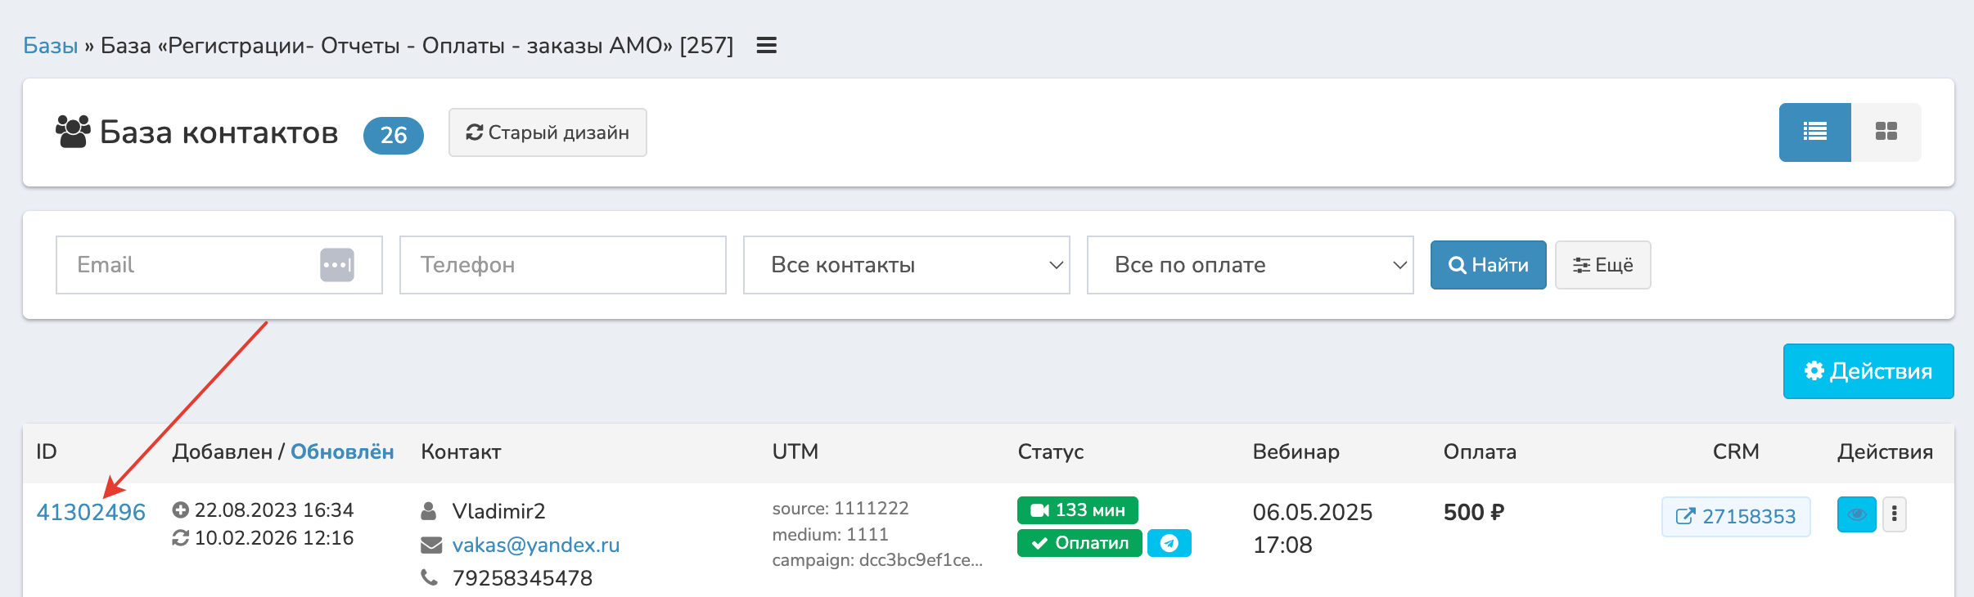Expand the Все контакты dropdown

tap(906, 265)
